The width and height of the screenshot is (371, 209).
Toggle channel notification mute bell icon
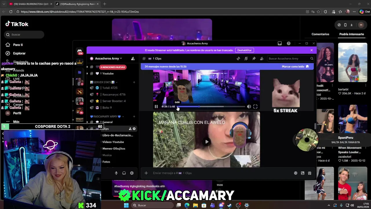coord(246,58)
